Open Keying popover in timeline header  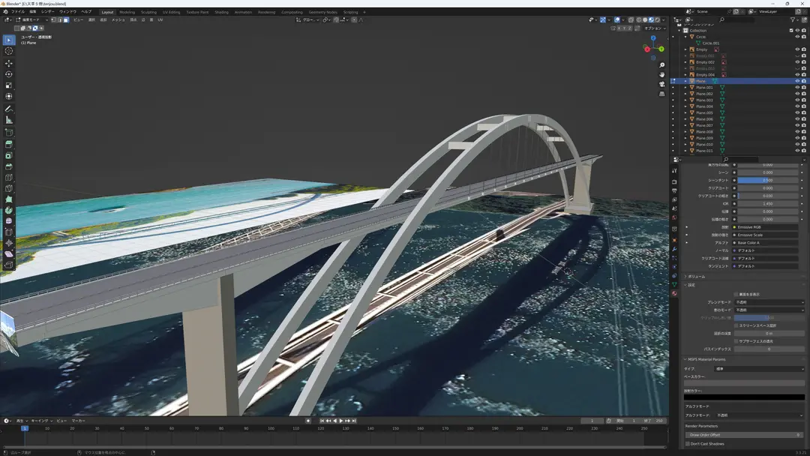tap(42, 421)
